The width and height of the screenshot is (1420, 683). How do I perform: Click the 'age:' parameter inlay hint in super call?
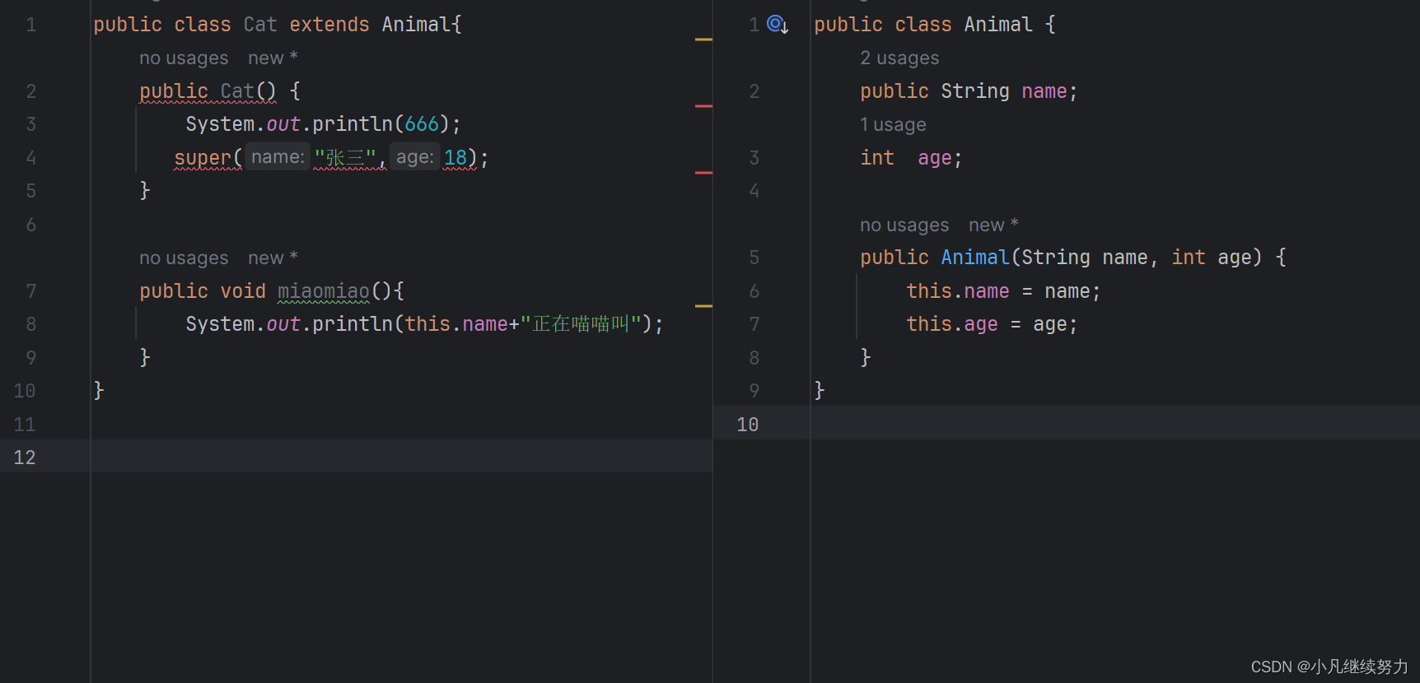(414, 157)
